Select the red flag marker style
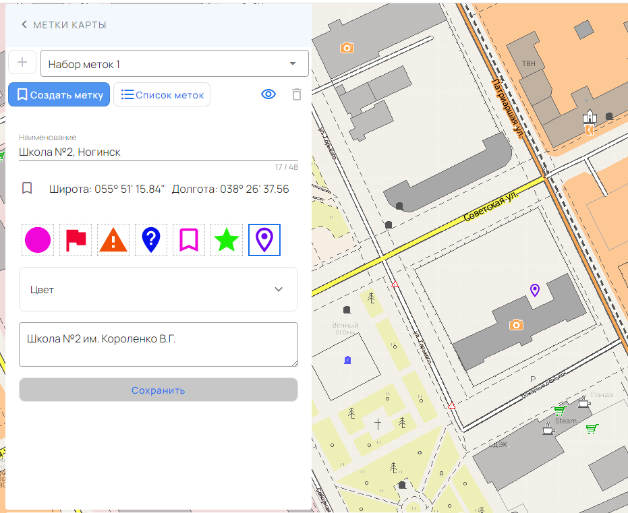The height and width of the screenshot is (513, 628). click(x=75, y=239)
